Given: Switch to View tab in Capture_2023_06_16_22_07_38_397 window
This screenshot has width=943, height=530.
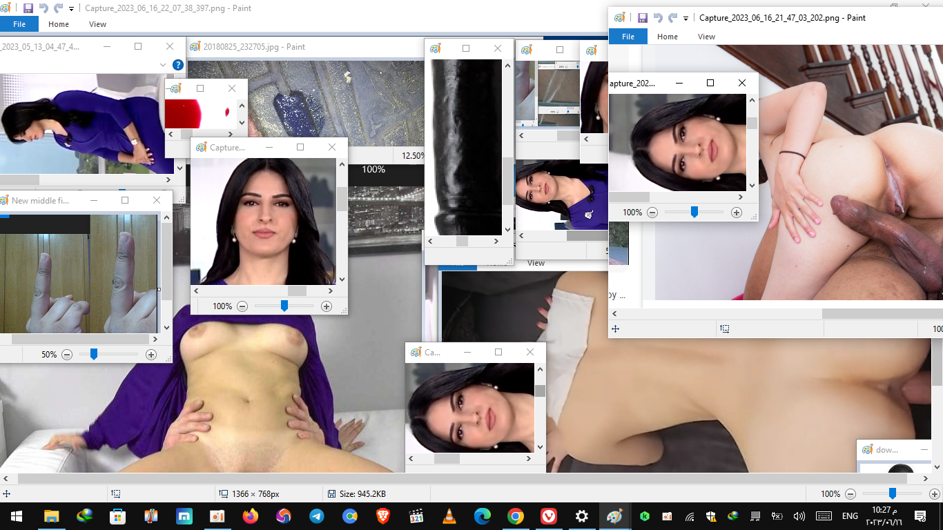Looking at the screenshot, I should coord(97,24).
